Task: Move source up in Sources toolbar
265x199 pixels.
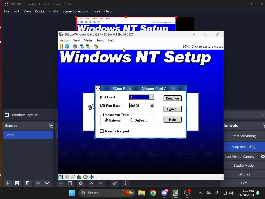Action: (x=91, y=183)
